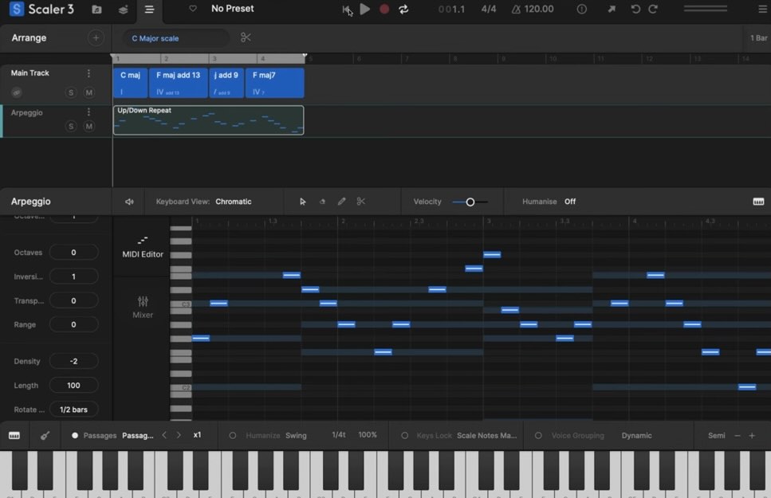Enable the Keys Lock radio toggle

404,436
